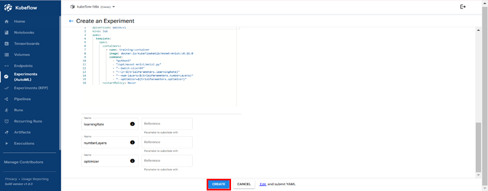This screenshot has width=488, height=191.
Task: Open Manage Contributors
Action: (x=24, y=162)
